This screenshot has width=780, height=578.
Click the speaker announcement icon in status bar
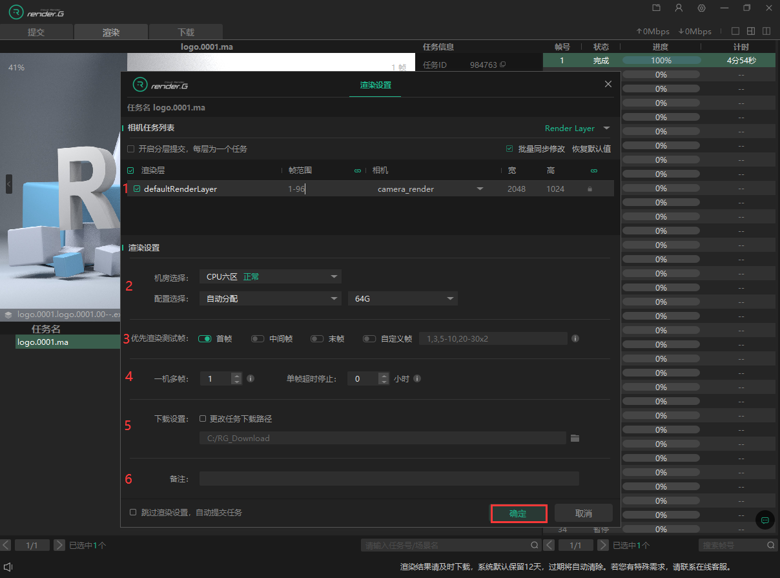tap(8, 567)
